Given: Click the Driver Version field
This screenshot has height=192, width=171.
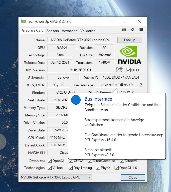Looking at the screenshot, I should [58, 122].
